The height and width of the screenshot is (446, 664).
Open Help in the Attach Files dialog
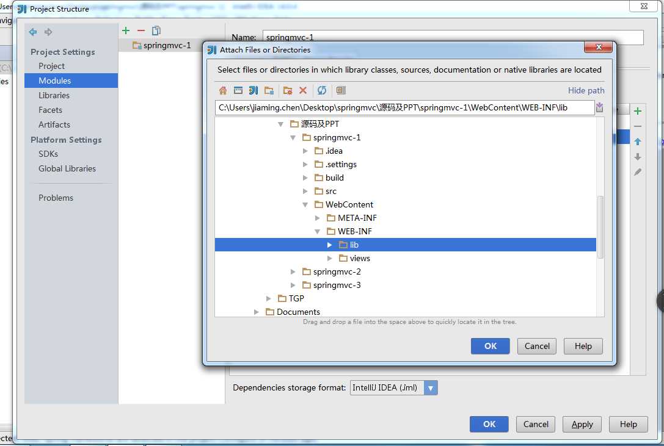(x=583, y=346)
